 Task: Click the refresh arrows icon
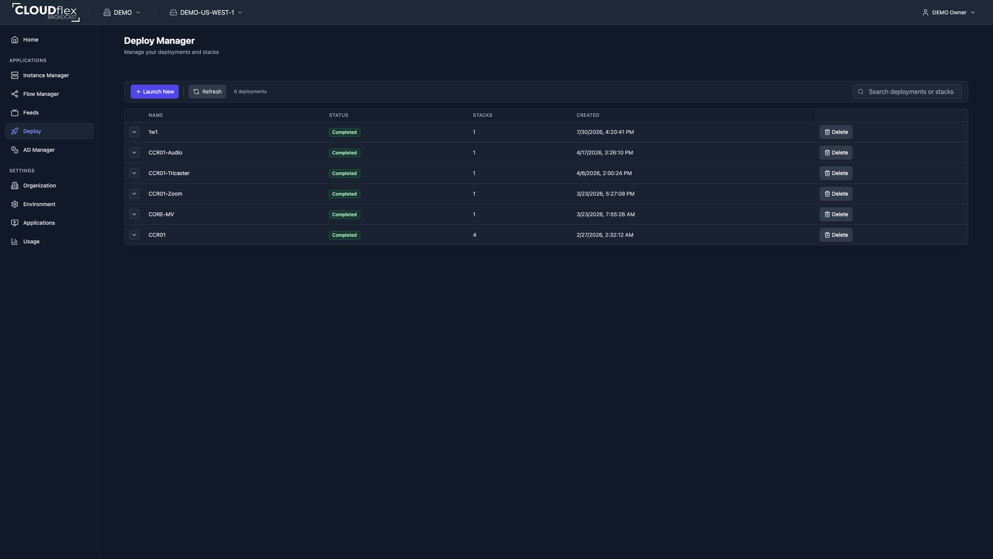pyautogui.click(x=196, y=92)
